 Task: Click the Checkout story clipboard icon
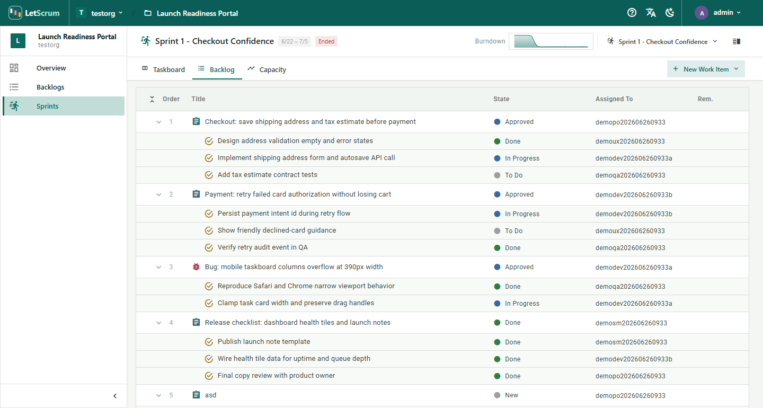pos(196,122)
